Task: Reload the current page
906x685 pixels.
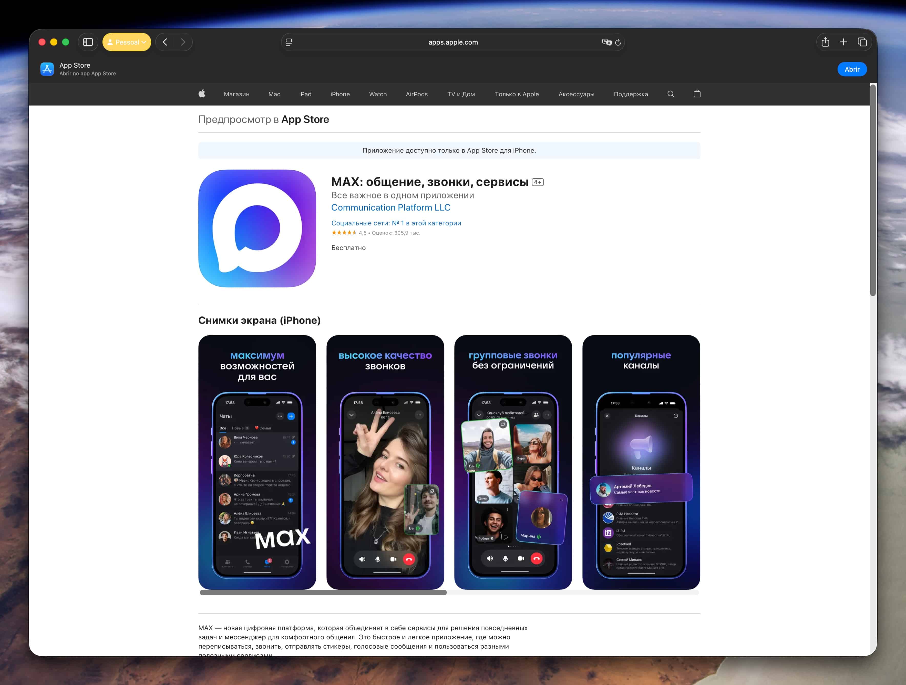Action: pos(618,42)
